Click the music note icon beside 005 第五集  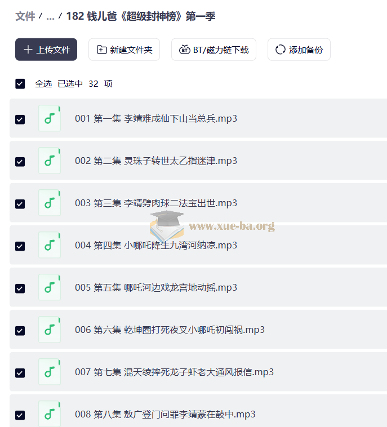tap(50, 287)
